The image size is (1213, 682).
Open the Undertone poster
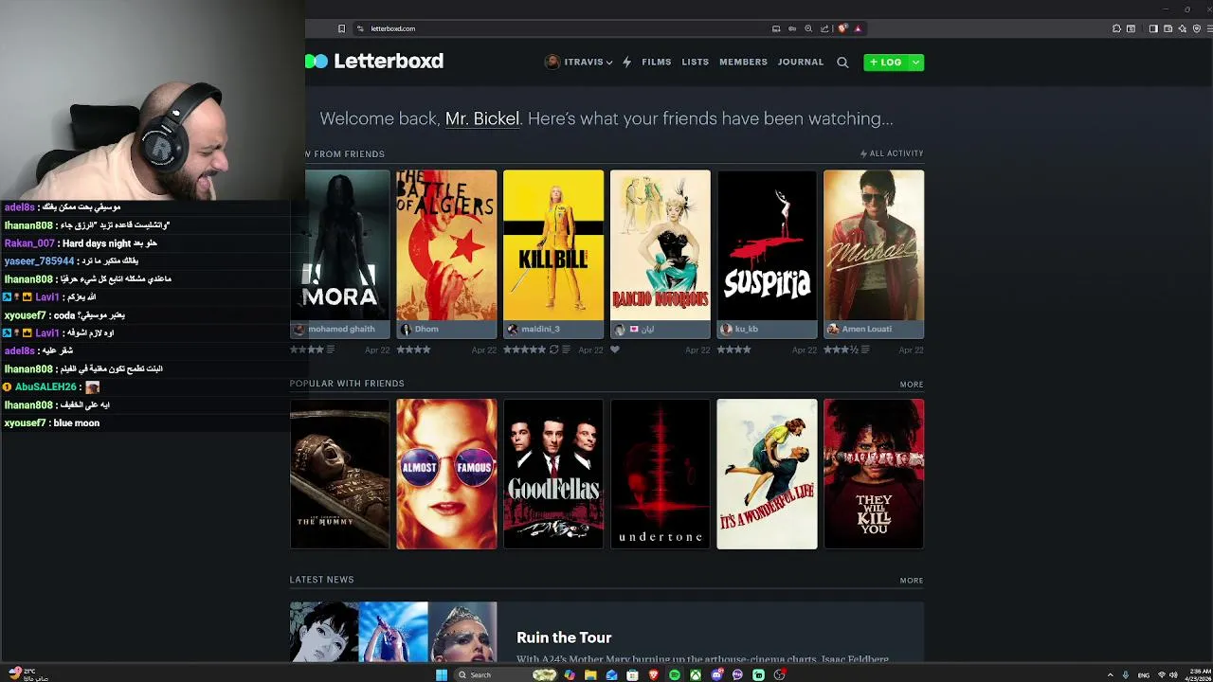661,474
